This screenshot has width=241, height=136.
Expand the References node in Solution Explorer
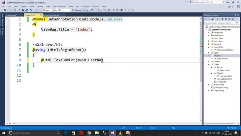(x=209, y=36)
